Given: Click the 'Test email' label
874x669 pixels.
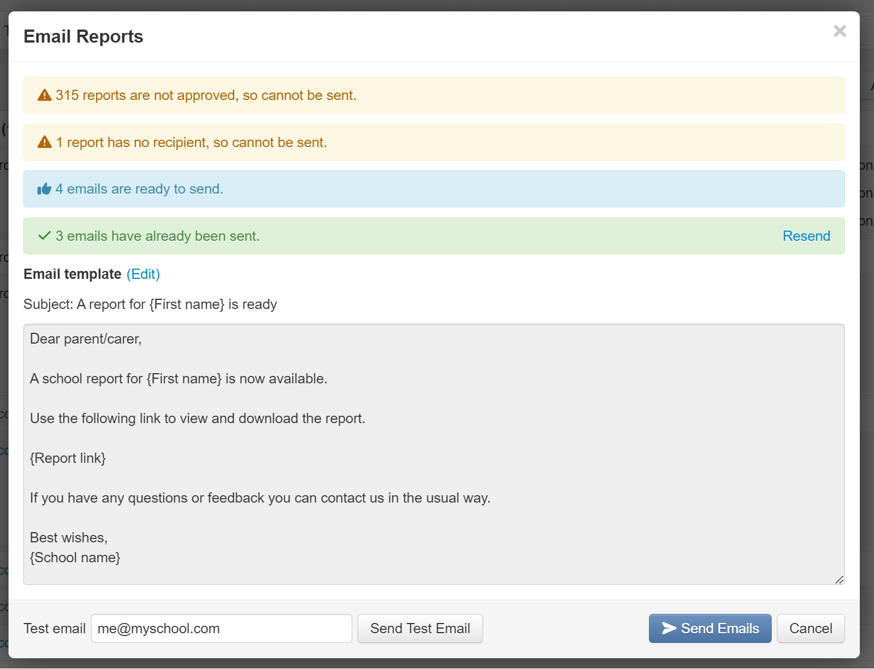Looking at the screenshot, I should [x=55, y=629].
